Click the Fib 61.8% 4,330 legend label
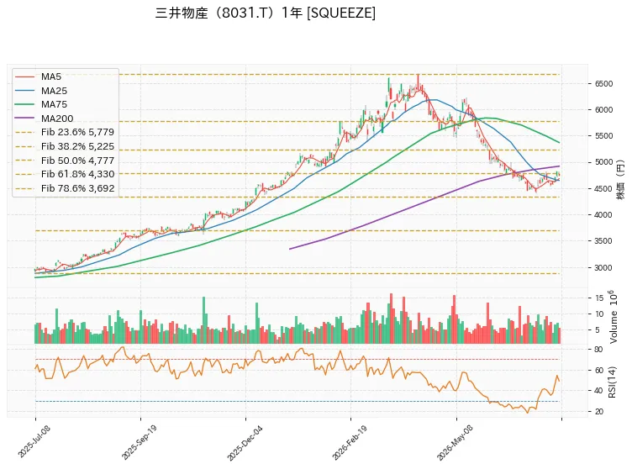 77,174
